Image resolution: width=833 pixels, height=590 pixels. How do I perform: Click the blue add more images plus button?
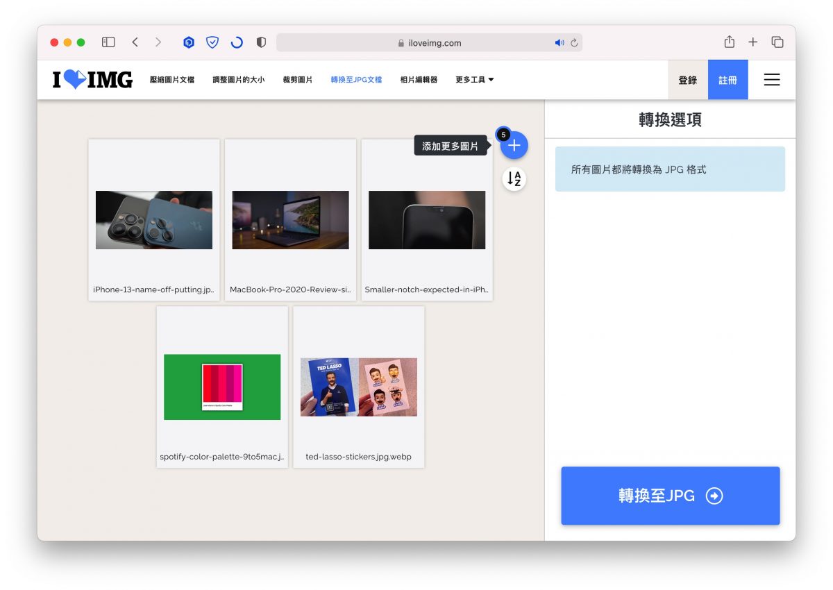point(514,146)
